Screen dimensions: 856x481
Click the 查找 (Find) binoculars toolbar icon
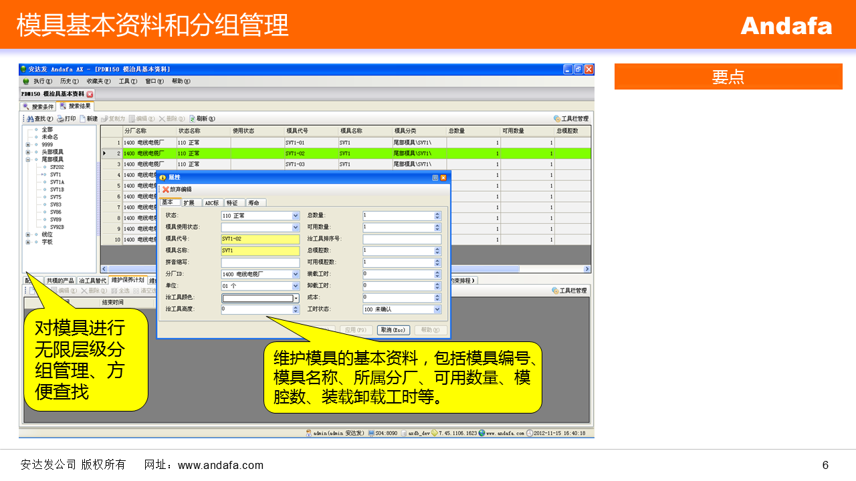pos(31,119)
